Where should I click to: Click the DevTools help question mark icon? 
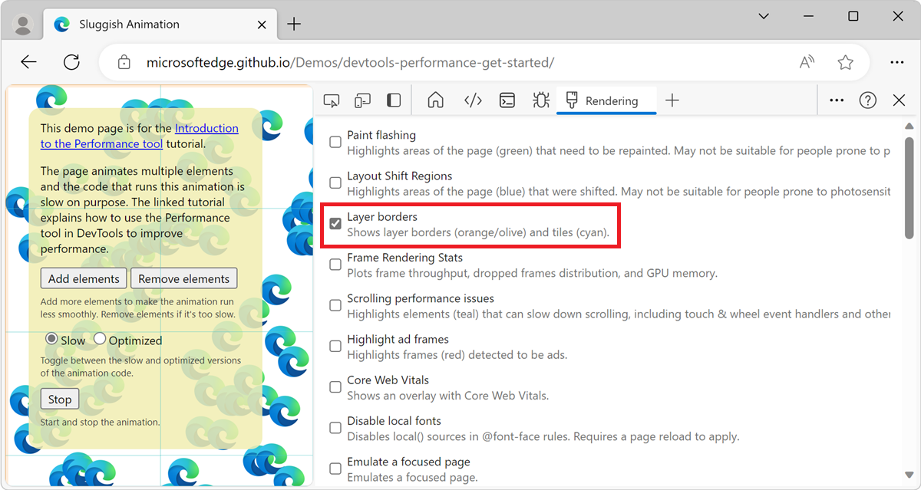tap(867, 100)
